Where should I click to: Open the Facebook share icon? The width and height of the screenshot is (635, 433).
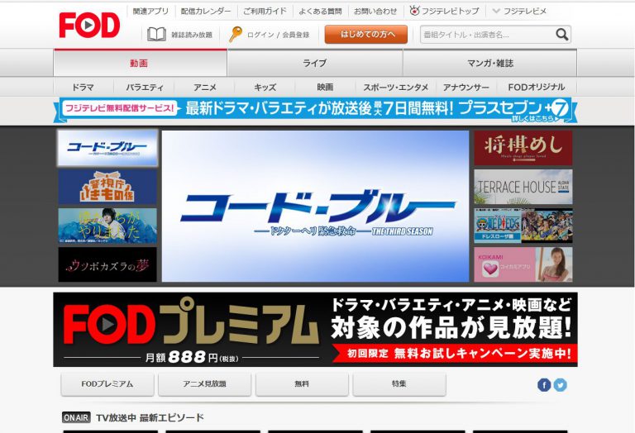(x=544, y=385)
